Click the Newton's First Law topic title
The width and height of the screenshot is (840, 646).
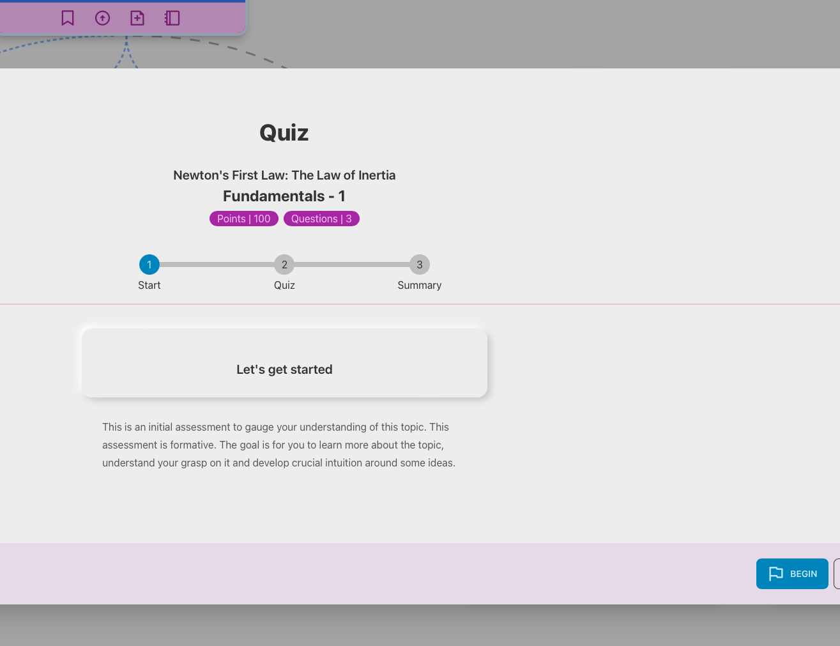coord(284,175)
